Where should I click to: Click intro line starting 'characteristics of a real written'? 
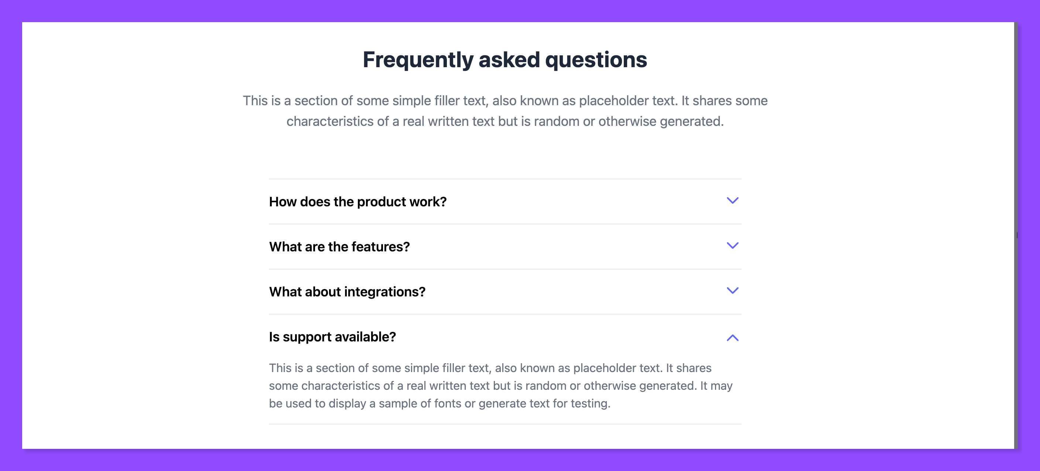[x=504, y=121]
